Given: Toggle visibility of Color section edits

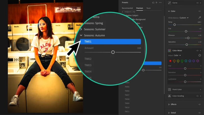Looking at the screenshot, I should coord(199,11).
